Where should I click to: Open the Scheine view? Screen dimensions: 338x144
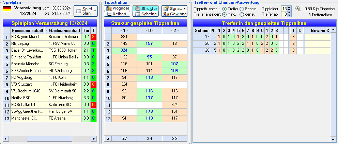pyautogui.click(x=145, y=14)
